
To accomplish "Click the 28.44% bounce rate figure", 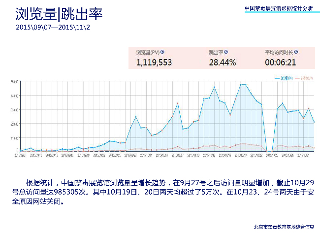I will [x=222, y=62].
